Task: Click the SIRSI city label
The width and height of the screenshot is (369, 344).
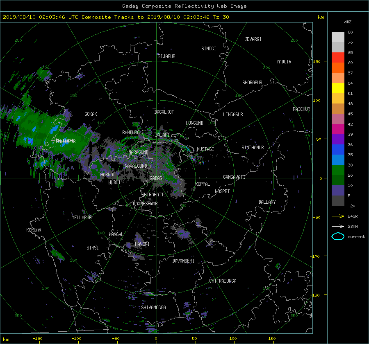Action: 93,248
